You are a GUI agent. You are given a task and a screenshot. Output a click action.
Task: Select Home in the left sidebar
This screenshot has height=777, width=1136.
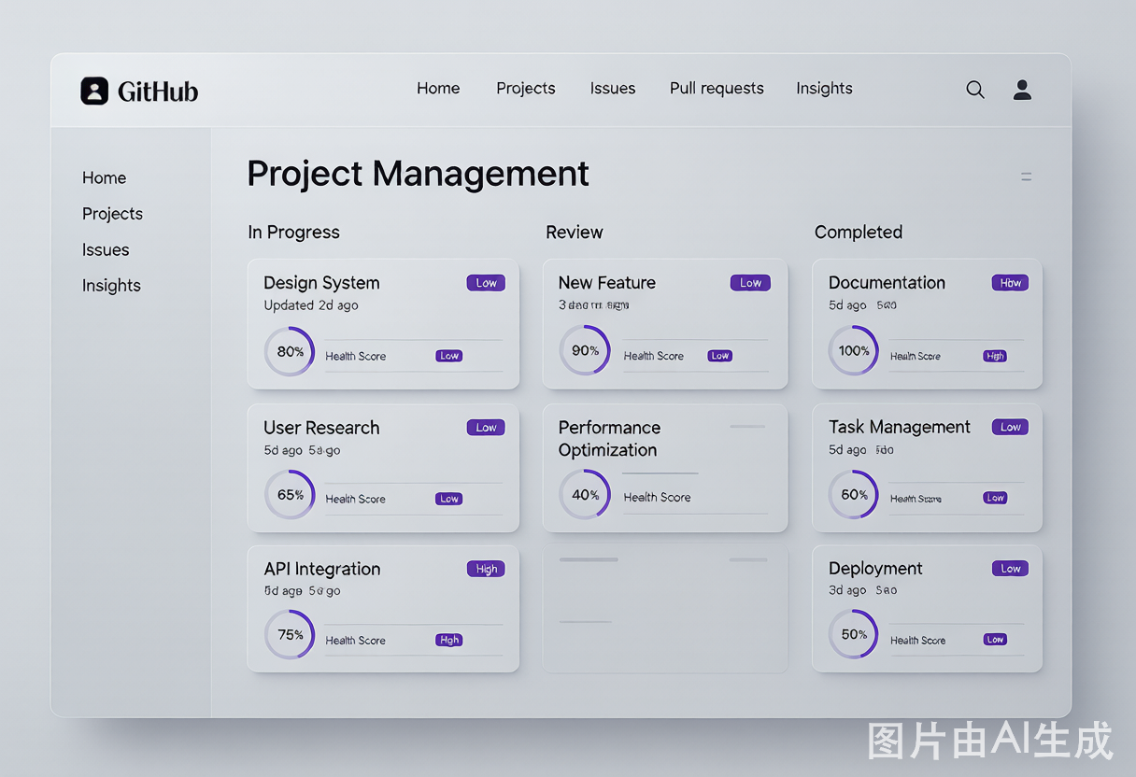[x=104, y=177]
